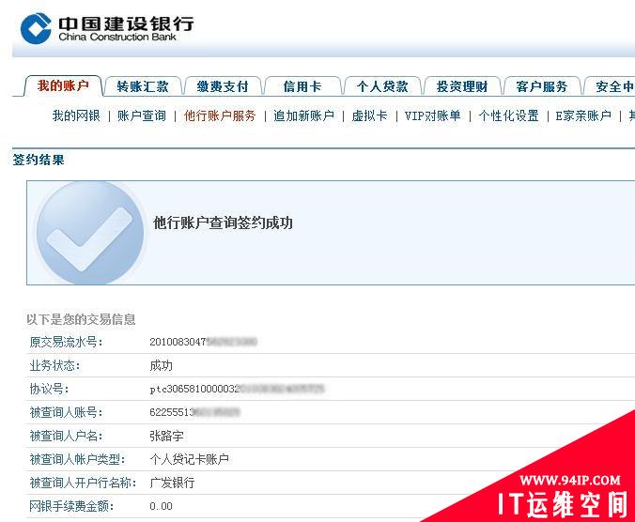Click the 被查询人账号 label
The image size is (635, 522).
pyautogui.click(x=66, y=413)
